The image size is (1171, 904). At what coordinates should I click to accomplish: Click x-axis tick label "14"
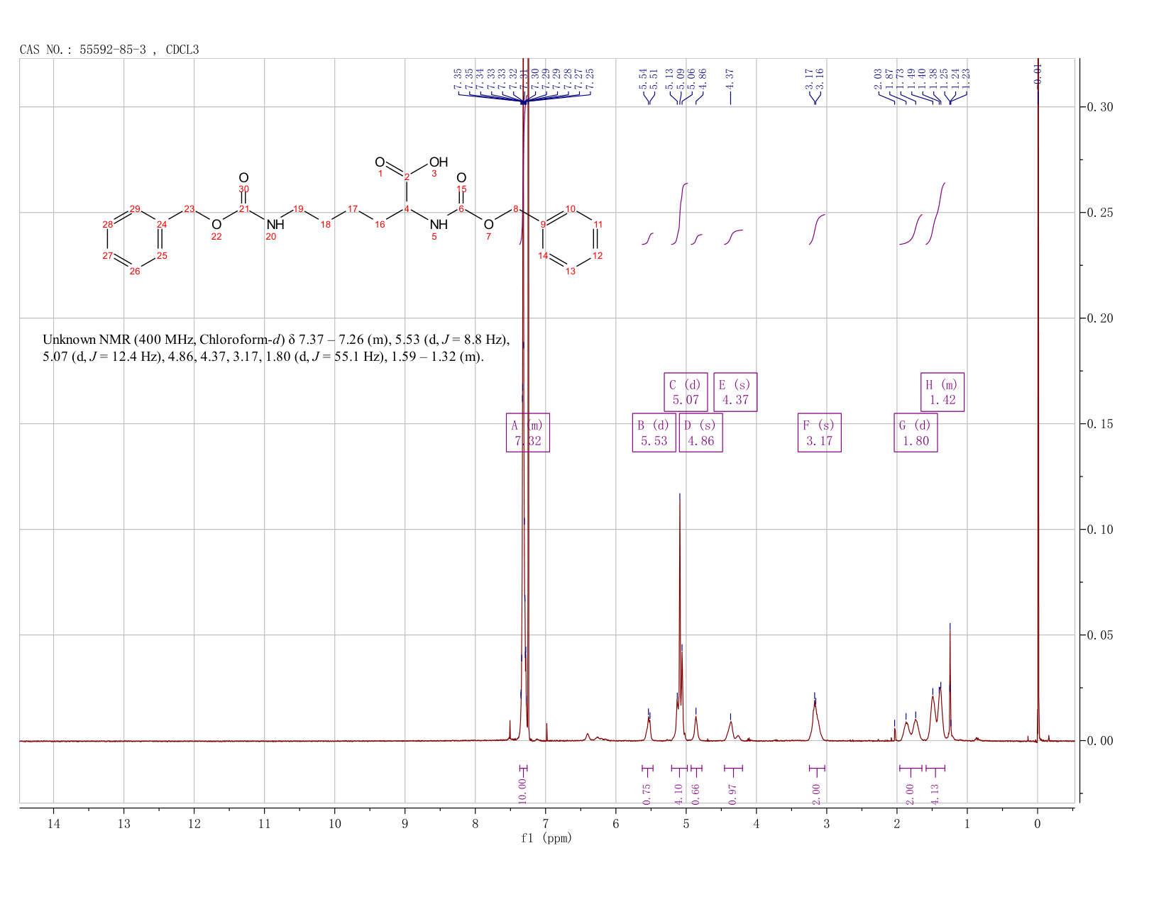53,824
